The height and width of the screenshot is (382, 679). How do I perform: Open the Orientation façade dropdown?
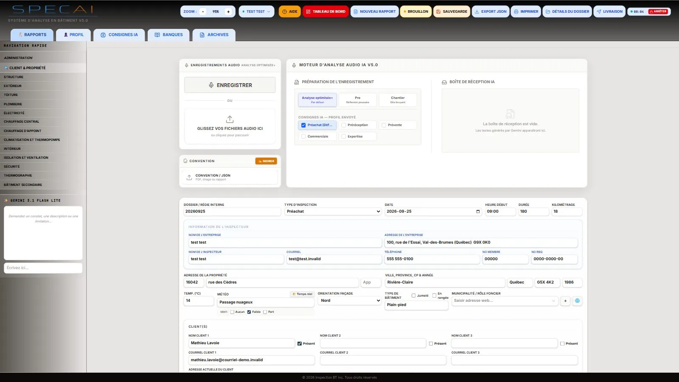tap(349, 301)
